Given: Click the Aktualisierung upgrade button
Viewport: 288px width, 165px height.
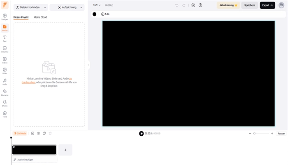Looking at the screenshot, I should [228, 5].
